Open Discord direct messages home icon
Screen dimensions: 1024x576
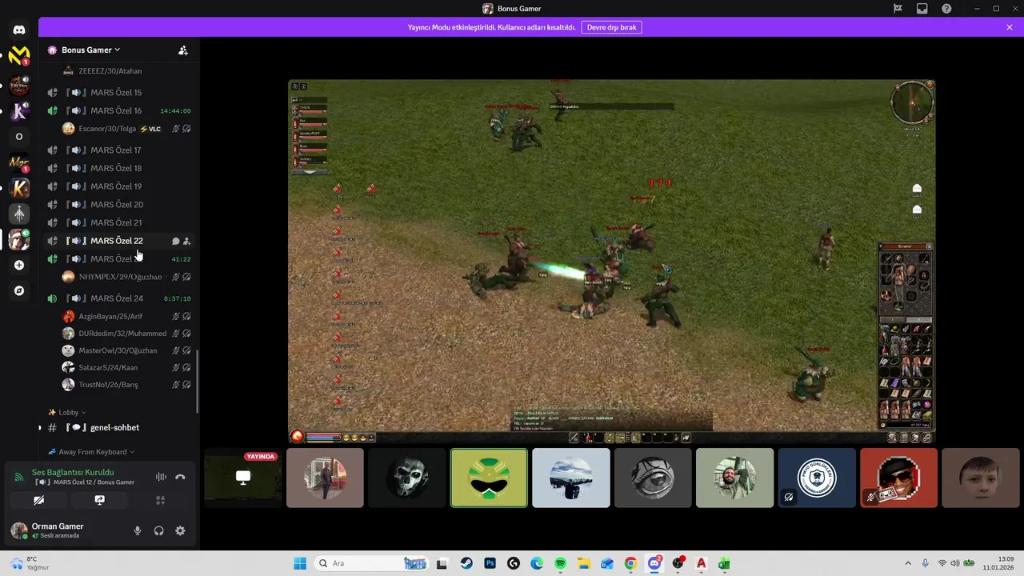pos(19,30)
